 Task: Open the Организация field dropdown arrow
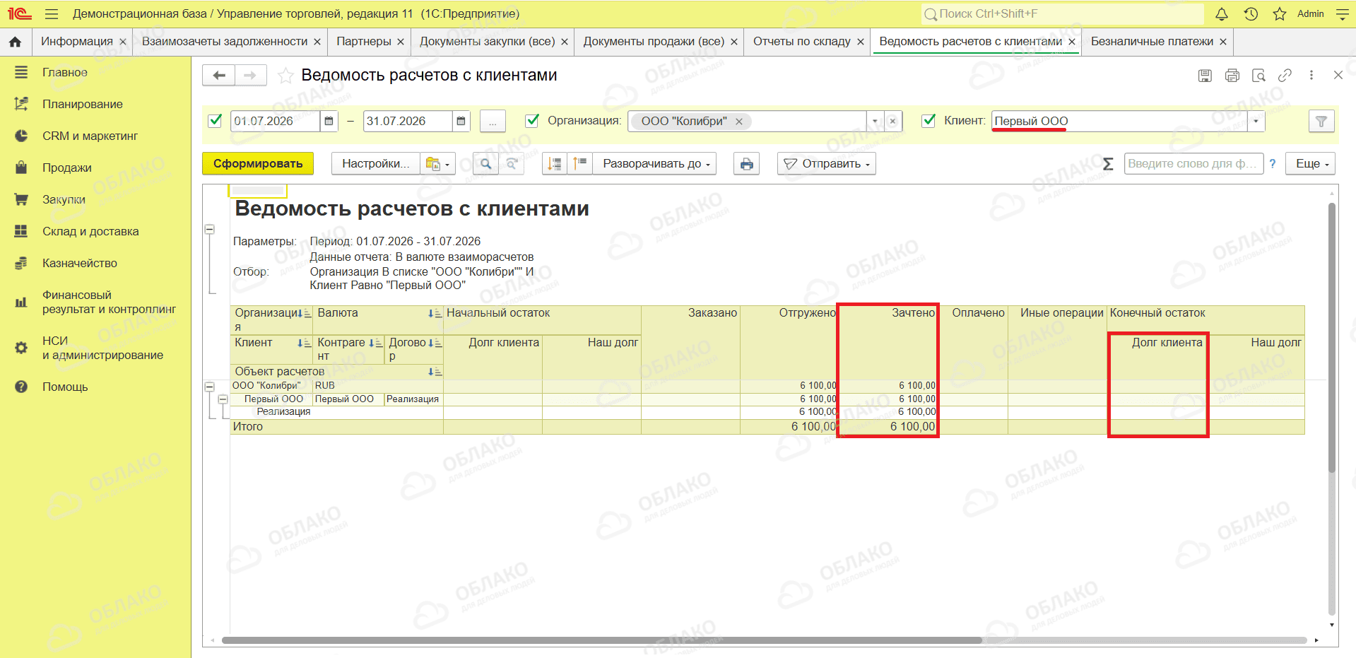tap(875, 122)
